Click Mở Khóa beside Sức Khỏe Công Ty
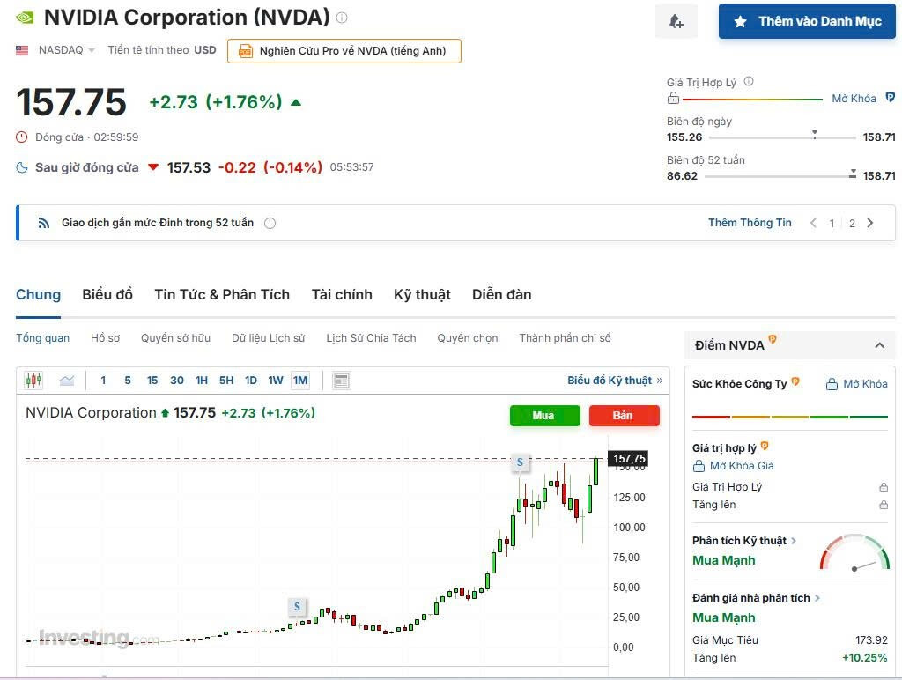Viewport: 902px width, 680px height. [856, 384]
